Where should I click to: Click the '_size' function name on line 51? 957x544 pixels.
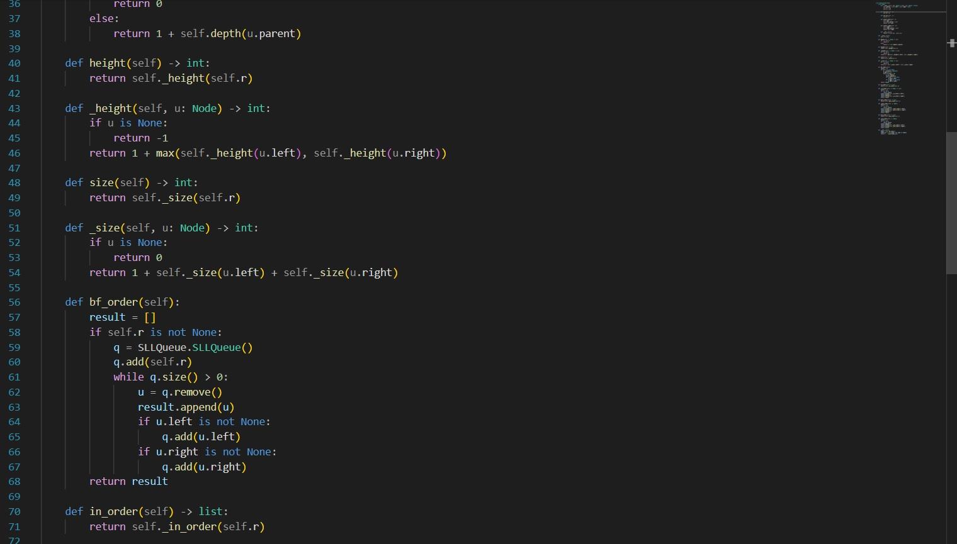[105, 228]
